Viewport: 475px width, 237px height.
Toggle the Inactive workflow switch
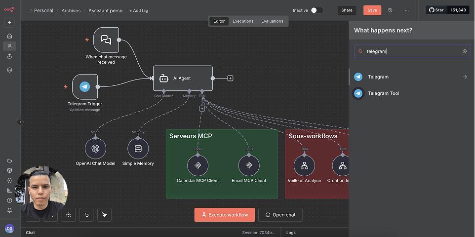[317, 10]
